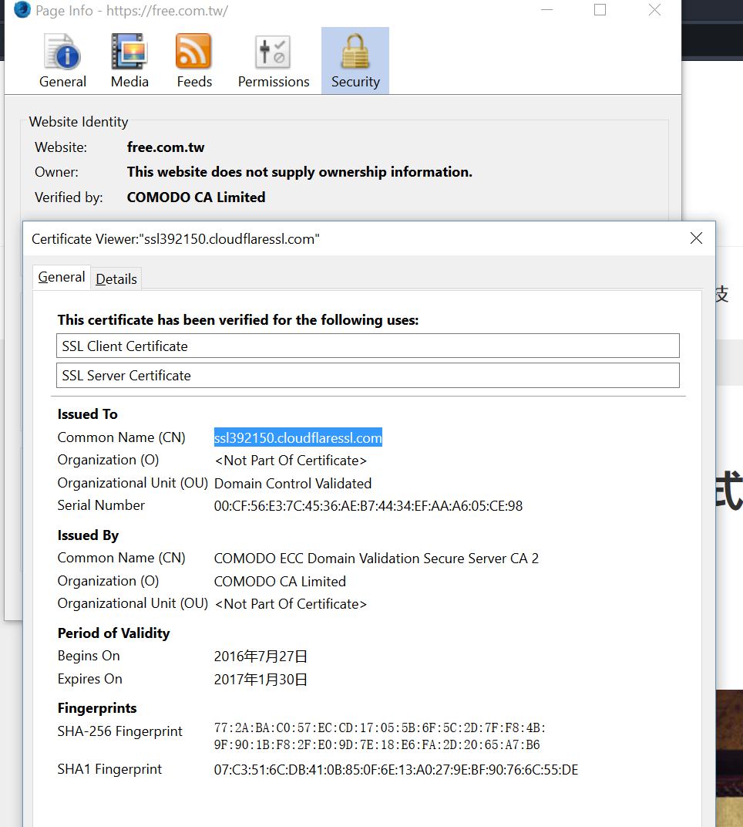Click the highlighted ssl392150.cloudflaressl.com common name
This screenshot has height=827, width=743.
coord(298,438)
